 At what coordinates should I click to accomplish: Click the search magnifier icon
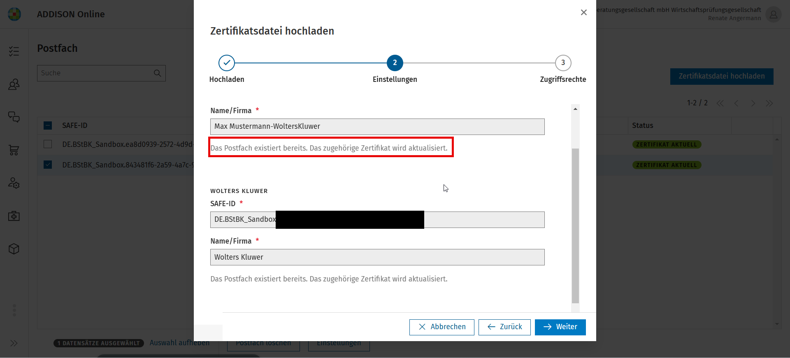coord(157,73)
